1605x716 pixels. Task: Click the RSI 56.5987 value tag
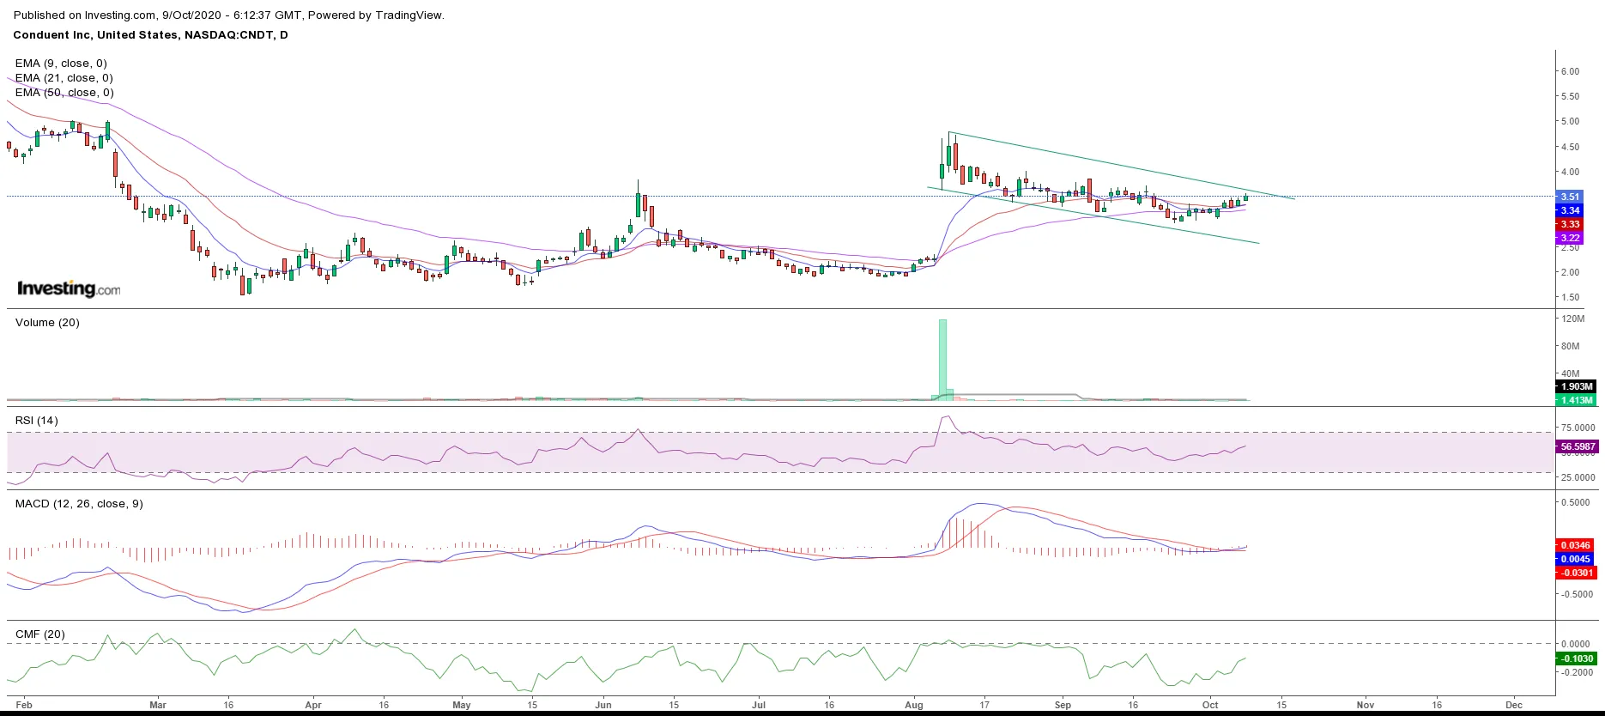(x=1577, y=446)
